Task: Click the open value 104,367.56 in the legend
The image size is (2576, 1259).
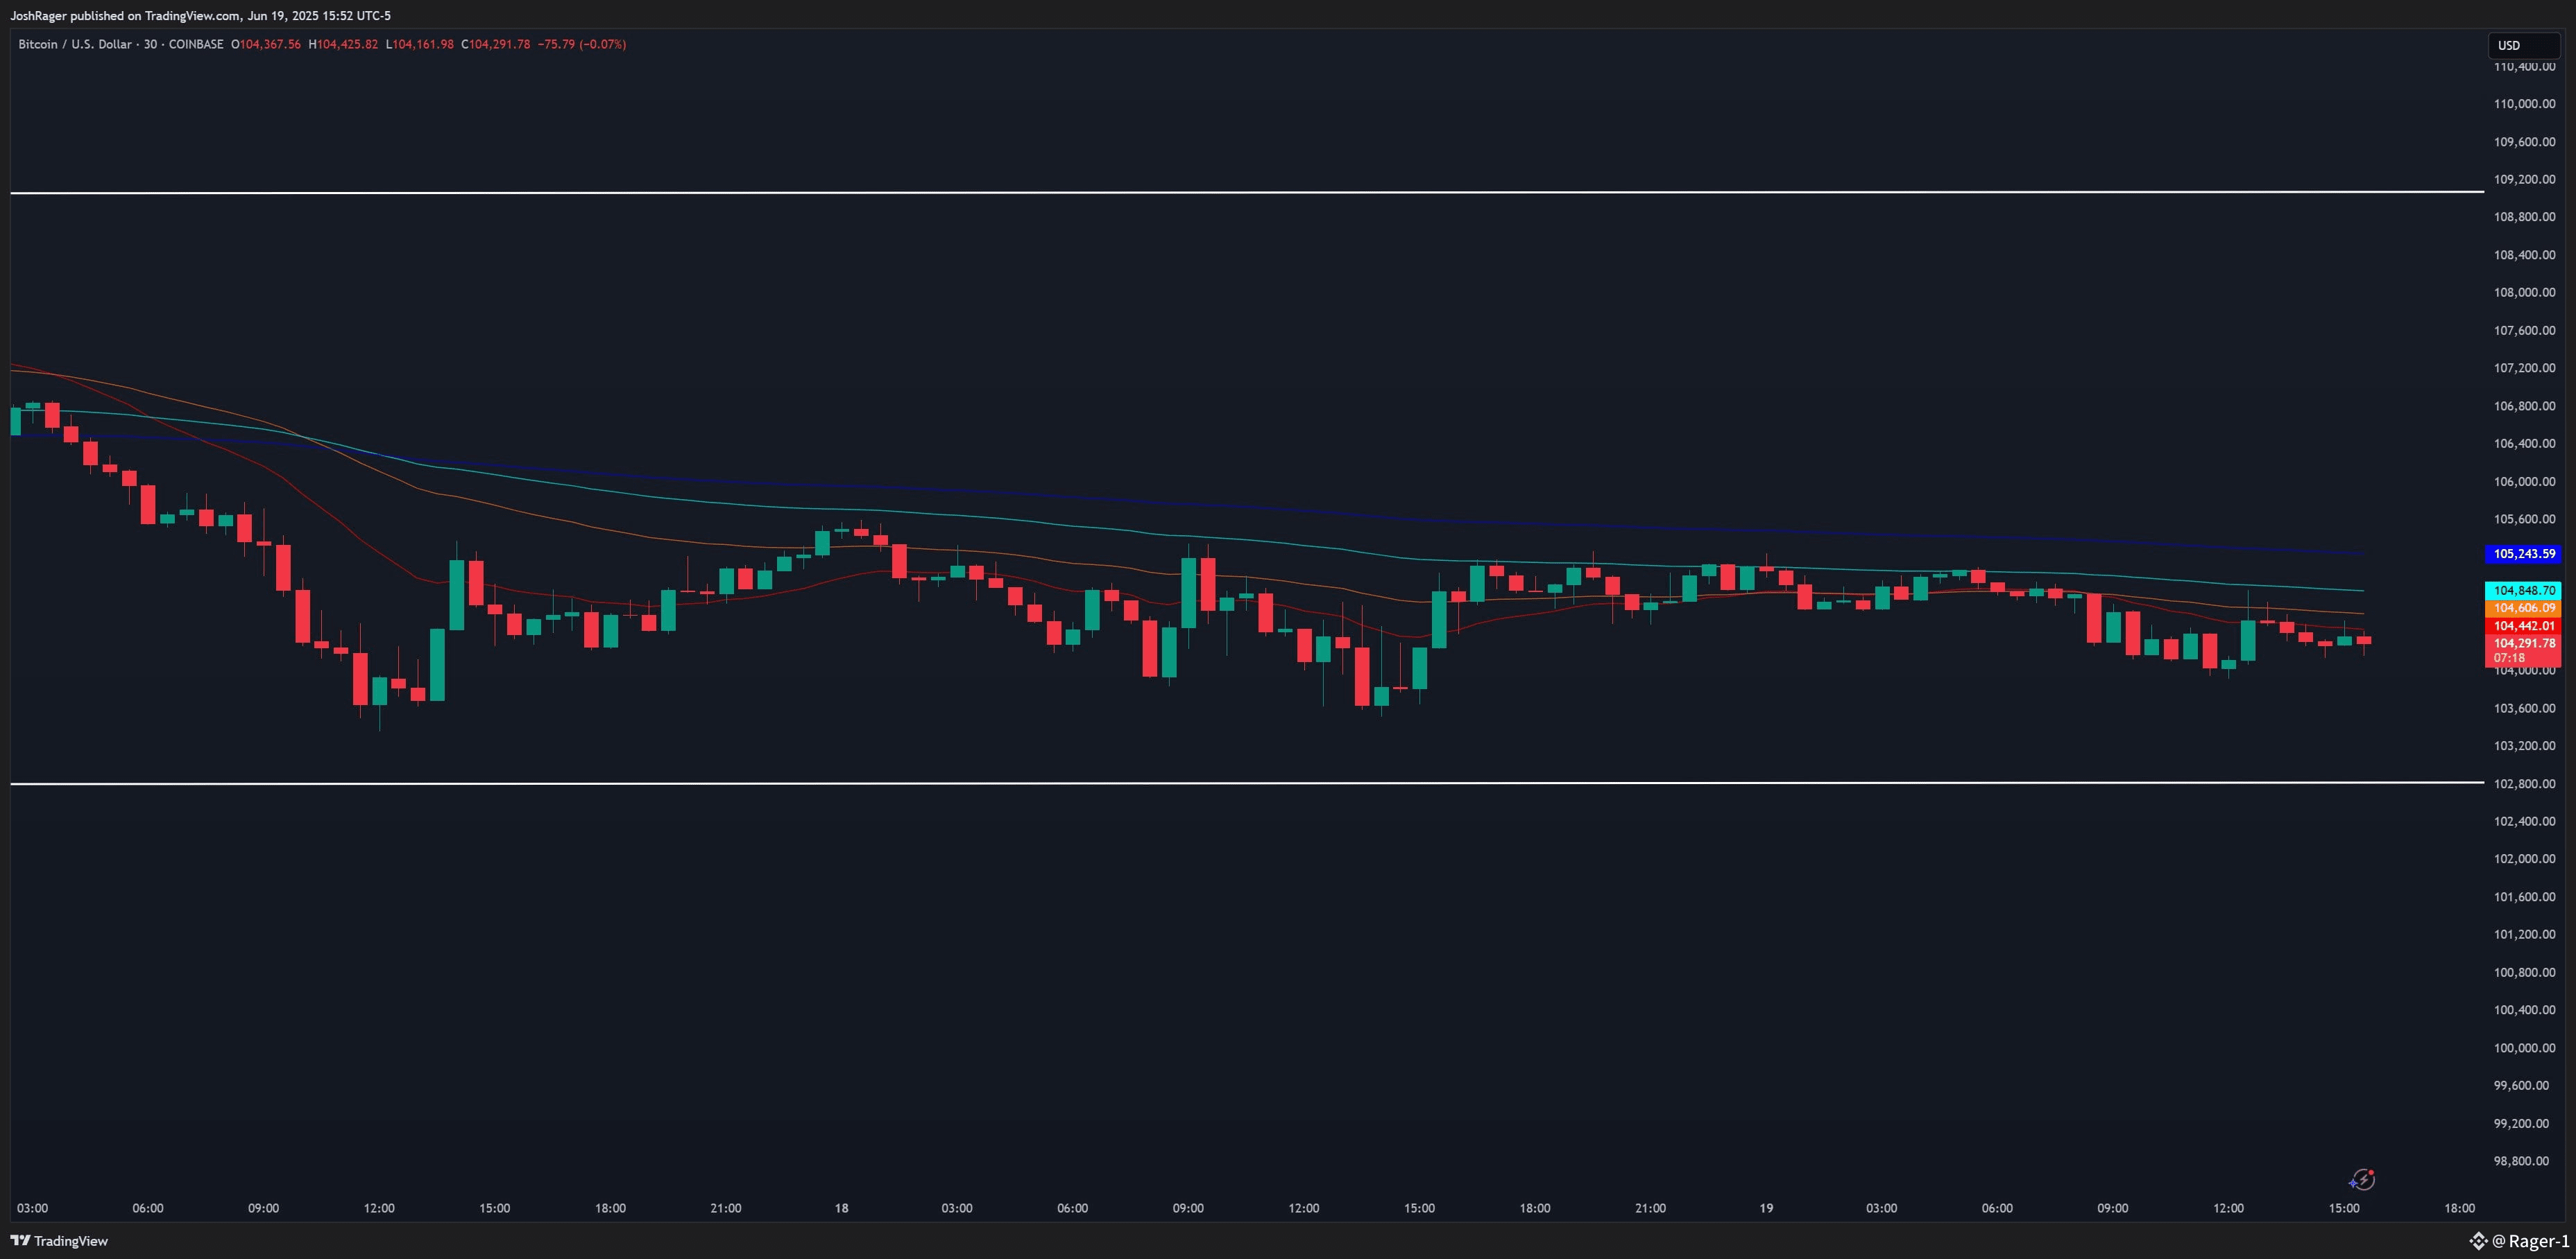Action: [x=270, y=44]
